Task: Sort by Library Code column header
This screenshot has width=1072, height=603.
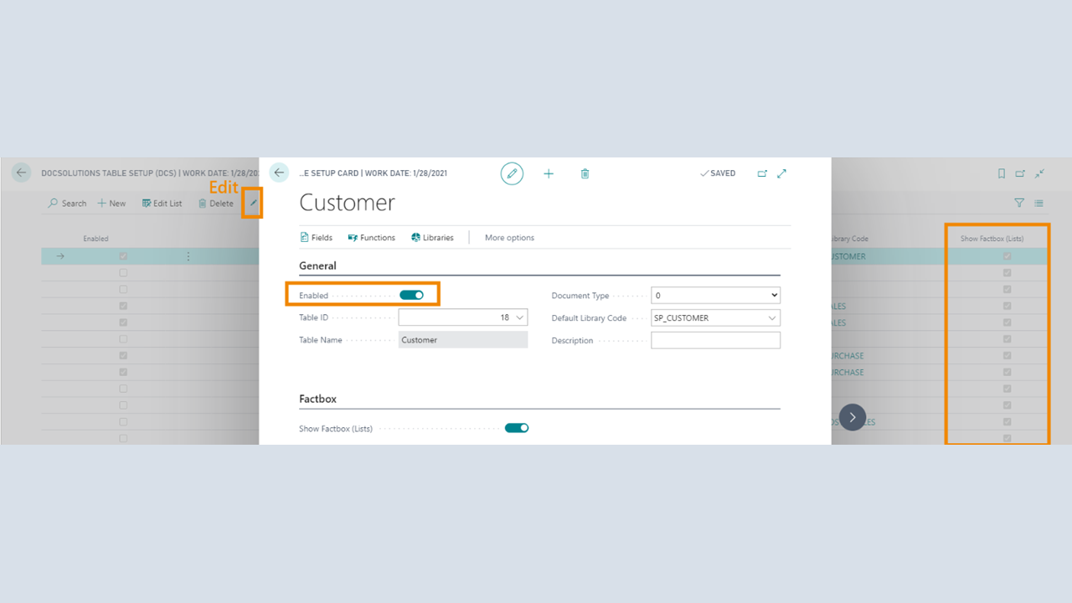Action: pos(848,239)
